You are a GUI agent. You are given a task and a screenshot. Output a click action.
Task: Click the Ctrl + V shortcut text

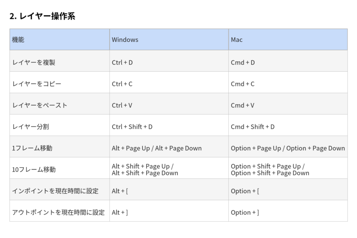click(x=122, y=105)
